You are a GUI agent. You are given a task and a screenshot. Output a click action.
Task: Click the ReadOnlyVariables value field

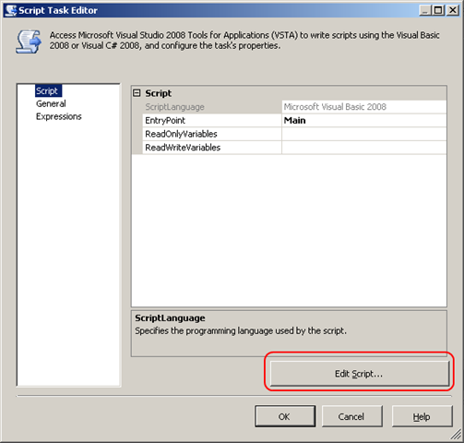pos(364,134)
